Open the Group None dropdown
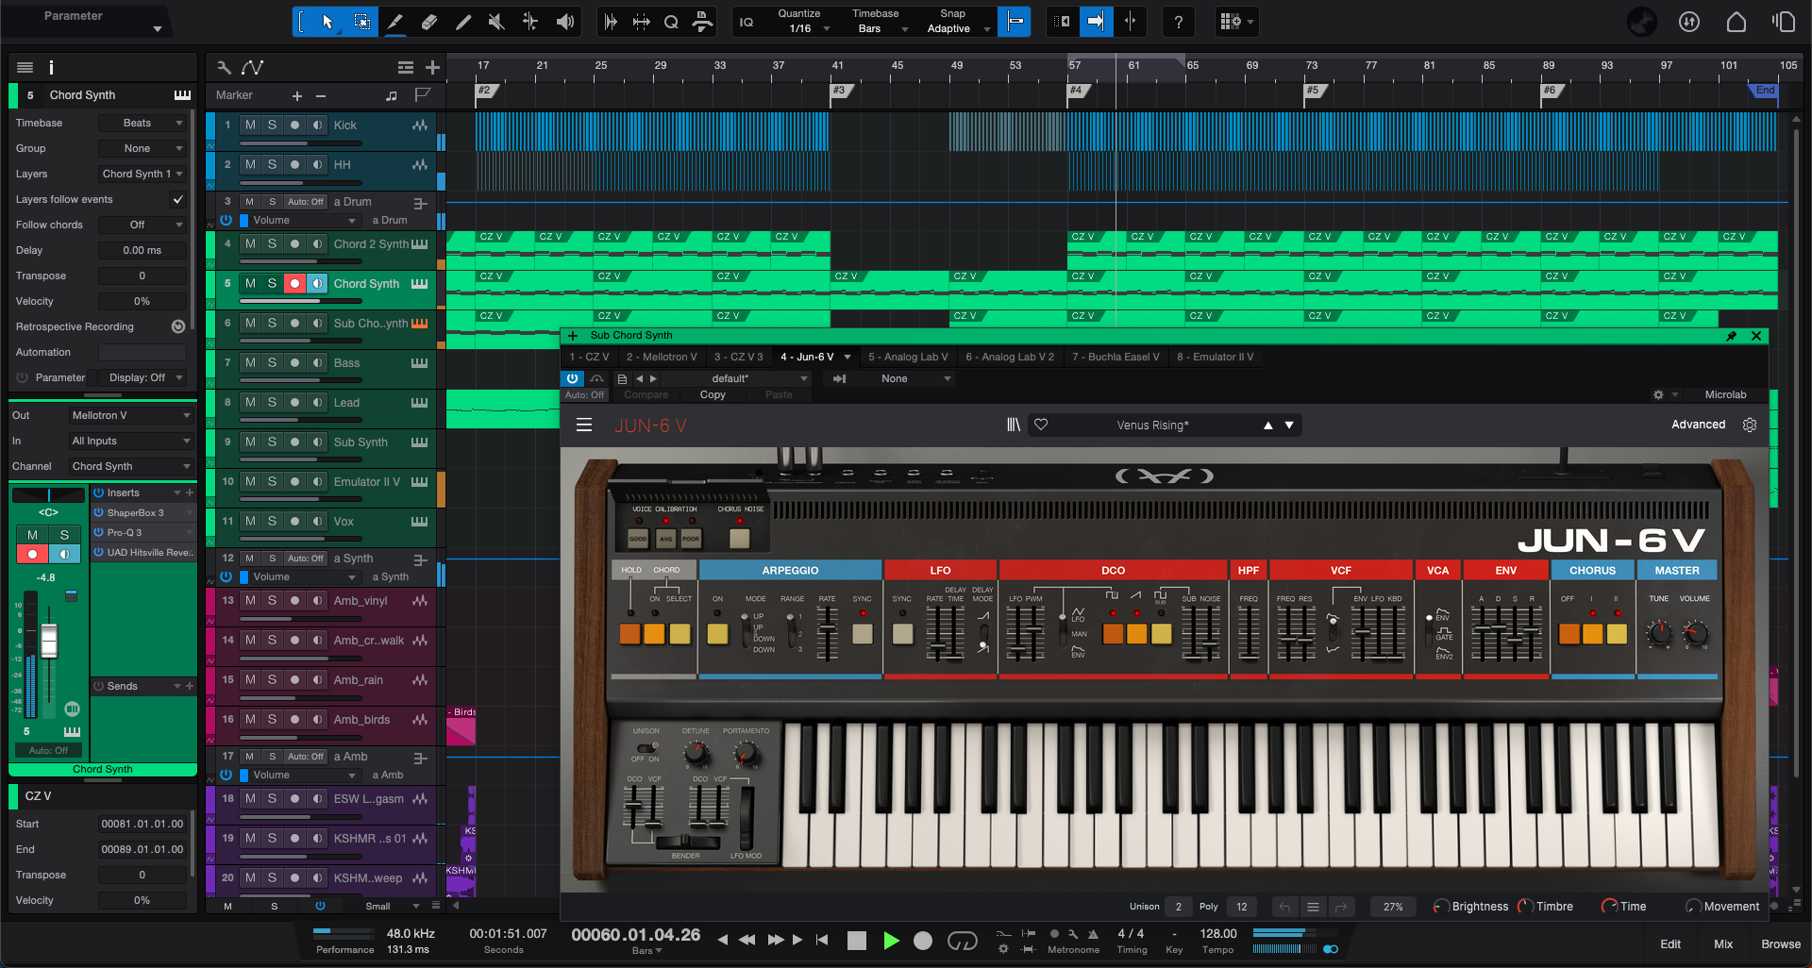This screenshot has height=968, width=1812. click(x=143, y=148)
